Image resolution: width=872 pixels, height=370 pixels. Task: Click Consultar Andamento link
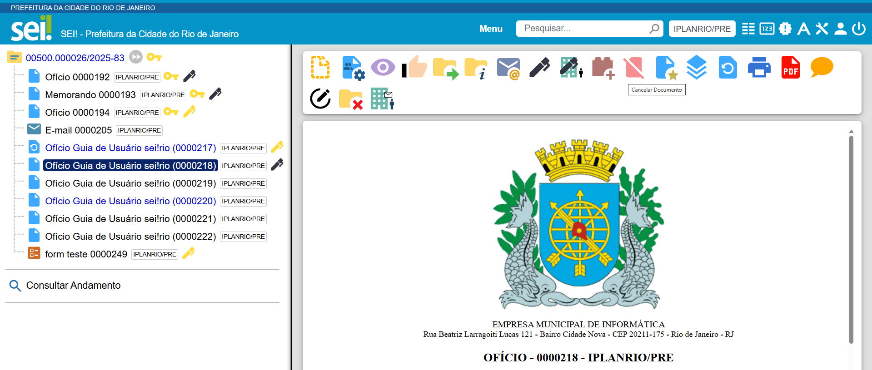coord(73,286)
